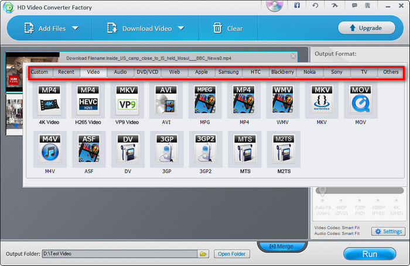Browse output folder with yellow folder icon
410x266 pixels.
tap(203, 254)
